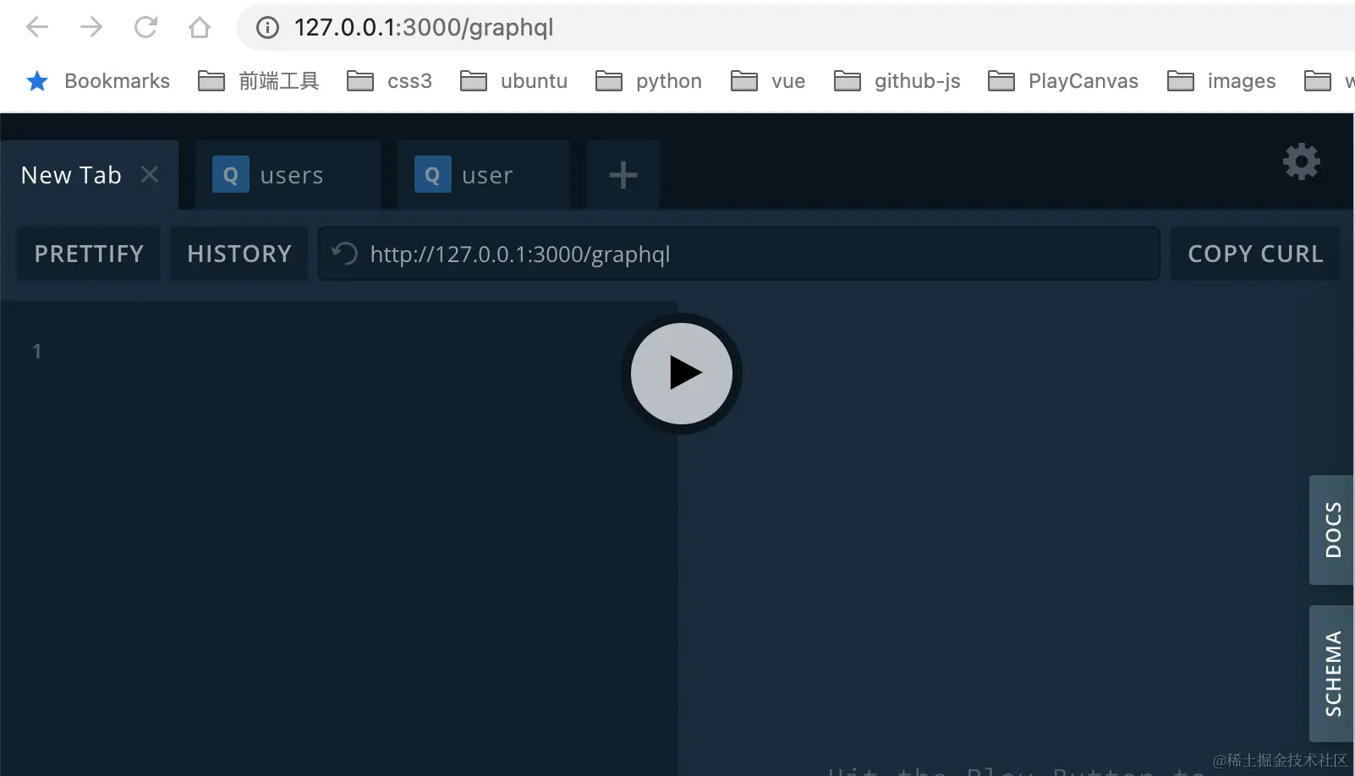Go forward with the browser forward arrow
Image resolution: width=1355 pixels, height=776 pixels.
(x=91, y=27)
